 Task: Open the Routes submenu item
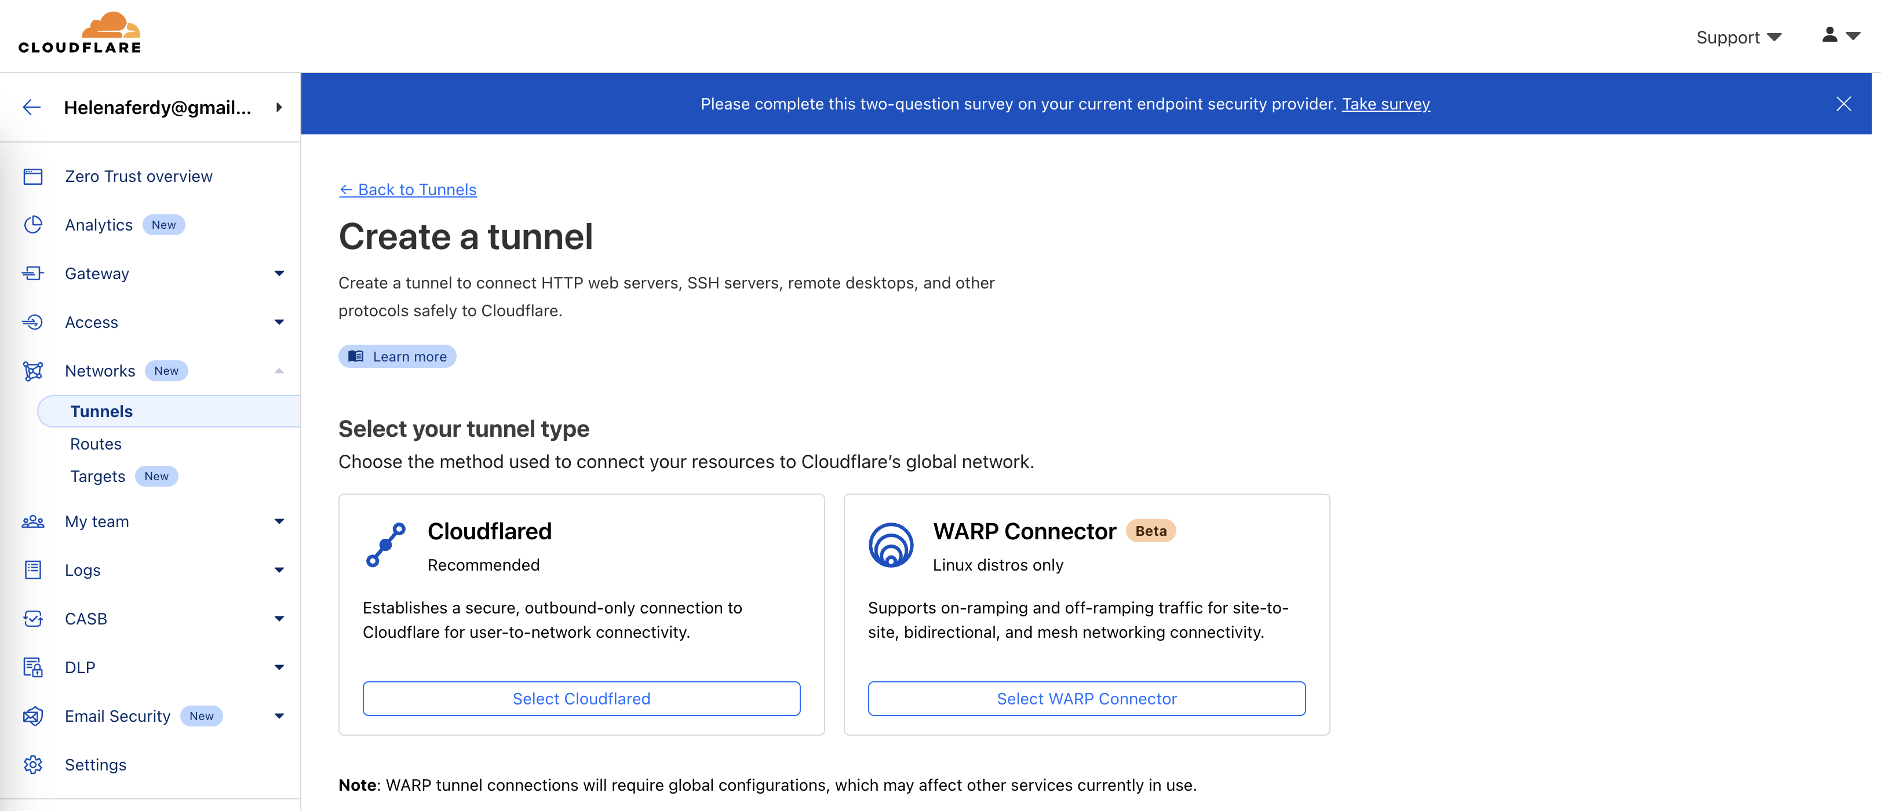point(96,444)
